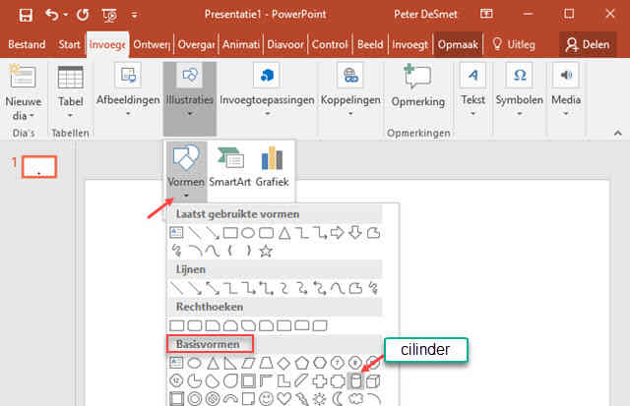Switch to the Start tab
The width and height of the screenshot is (630, 406).
point(69,44)
